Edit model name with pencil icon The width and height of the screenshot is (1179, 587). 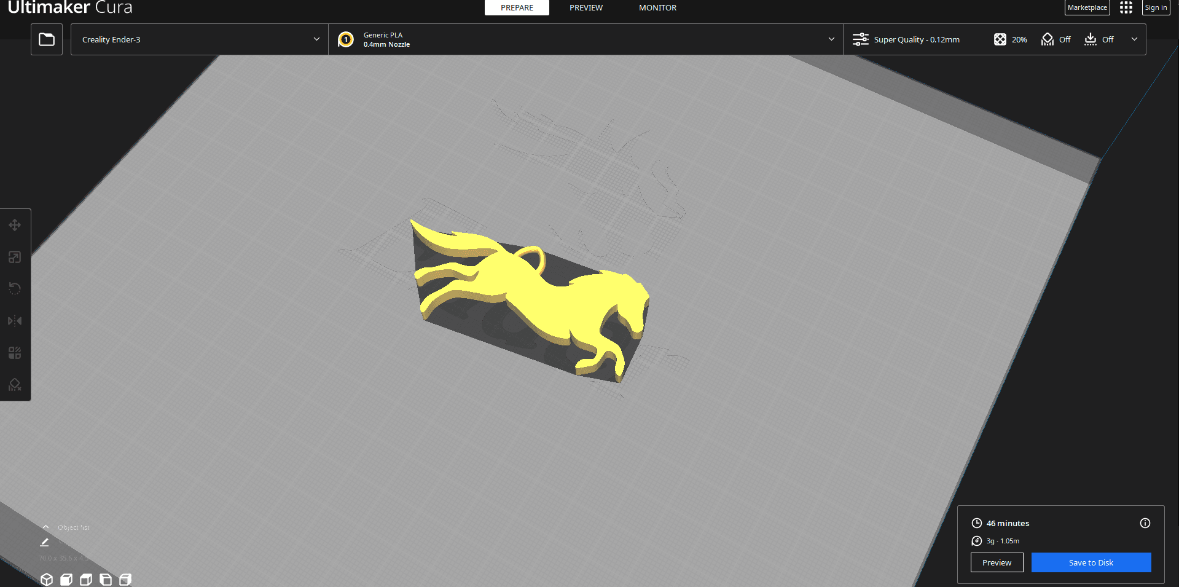coord(44,542)
